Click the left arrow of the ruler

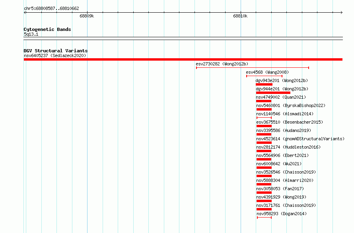click(25, 12)
